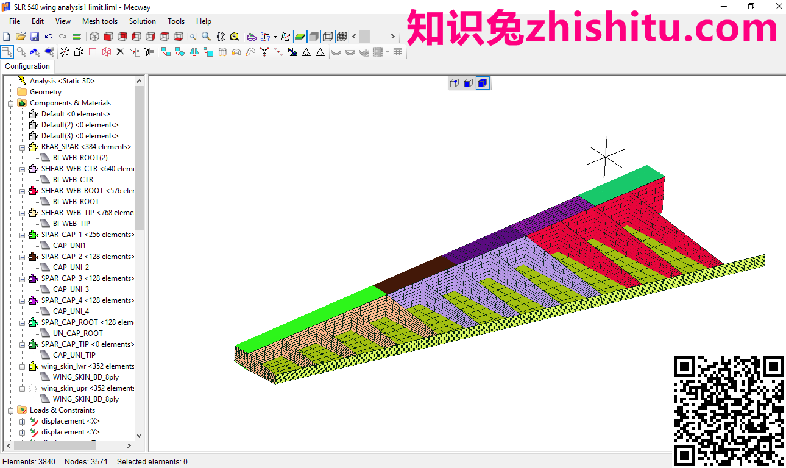Open the Help menu

pos(204,21)
